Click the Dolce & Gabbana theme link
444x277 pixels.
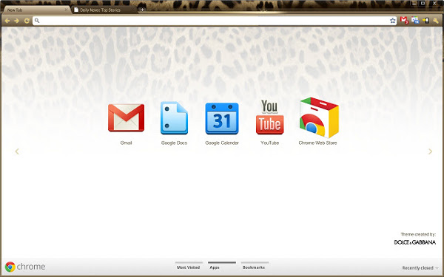click(x=415, y=242)
